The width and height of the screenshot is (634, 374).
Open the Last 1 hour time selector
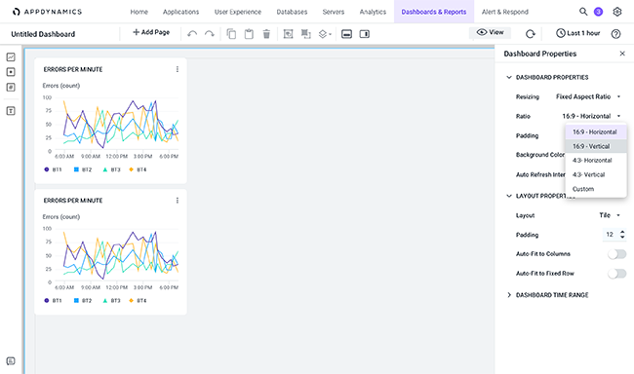coord(577,33)
